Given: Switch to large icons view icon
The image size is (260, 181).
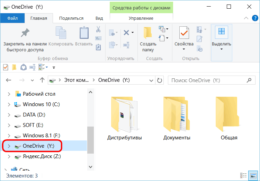Looking at the screenshot, I should (253, 176).
